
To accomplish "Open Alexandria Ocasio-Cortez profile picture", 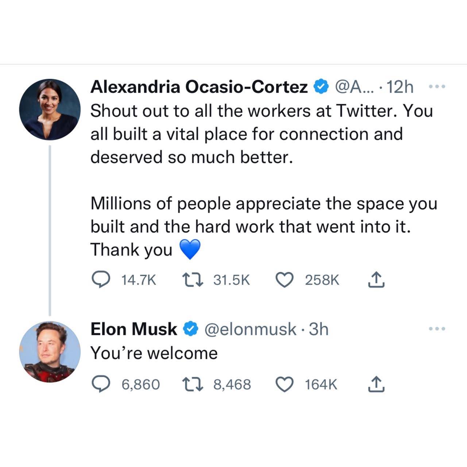I will click(x=50, y=109).
